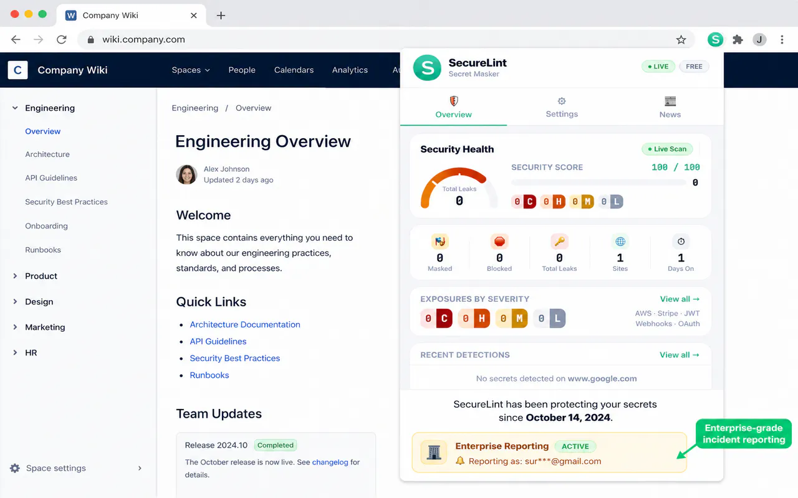The width and height of the screenshot is (798, 498).
Task: Click the Engineering breadcrumb link
Action: tap(195, 108)
